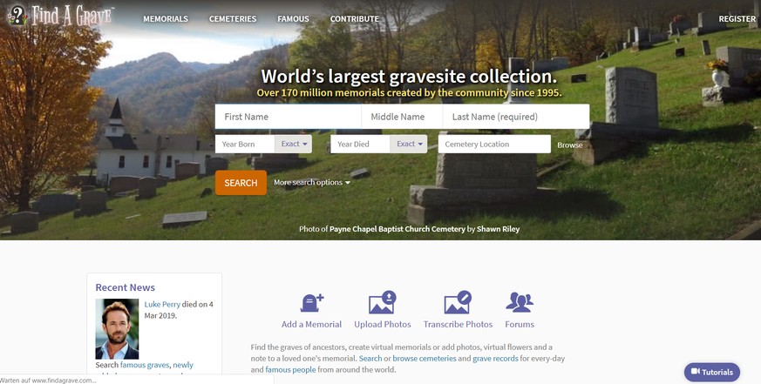Click the famous people link
Viewport: 761px width, 384px height.
290,369
